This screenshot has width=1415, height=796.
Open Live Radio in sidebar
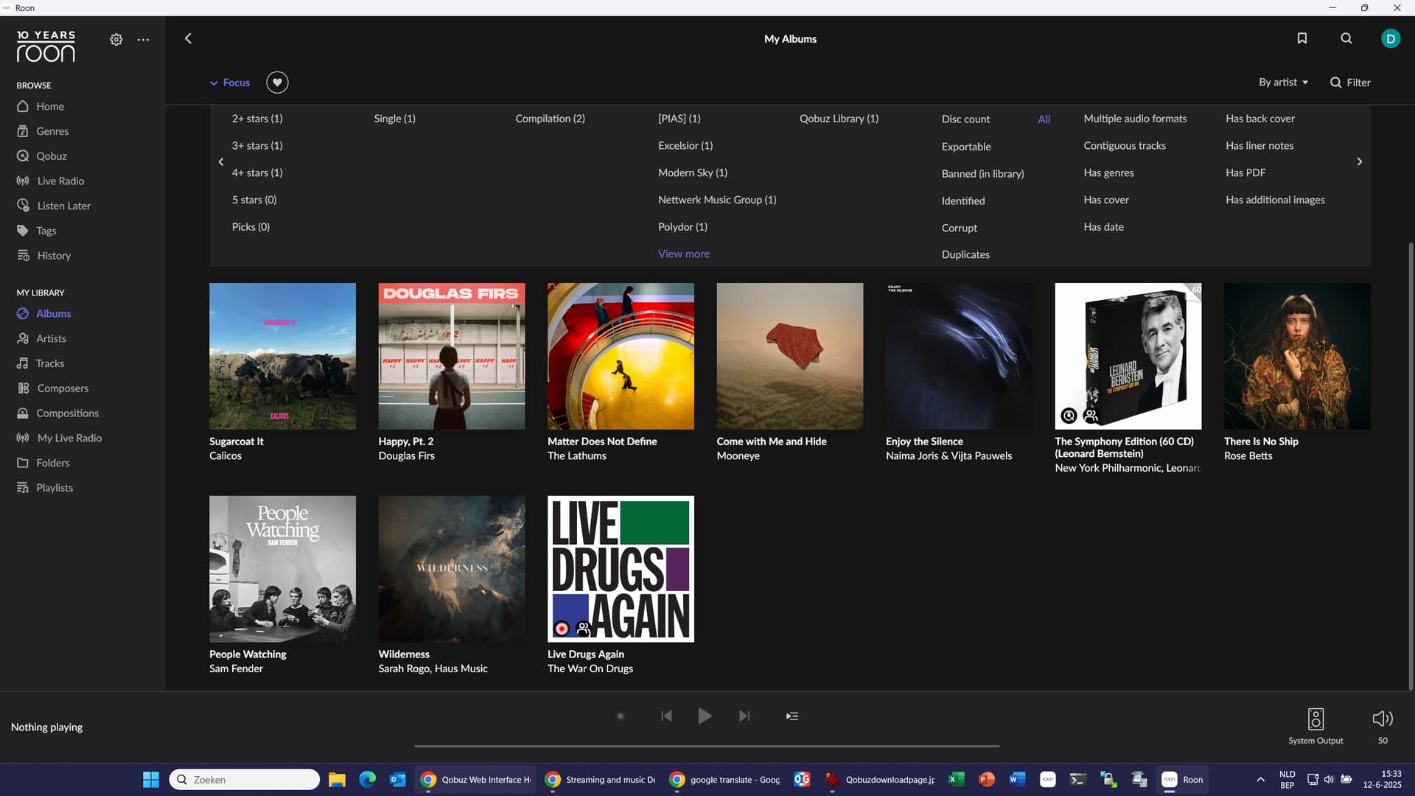click(60, 181)
